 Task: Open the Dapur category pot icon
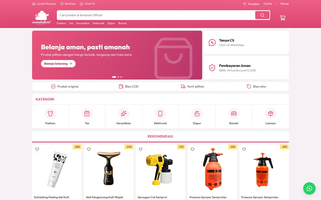tap(197, 114)
